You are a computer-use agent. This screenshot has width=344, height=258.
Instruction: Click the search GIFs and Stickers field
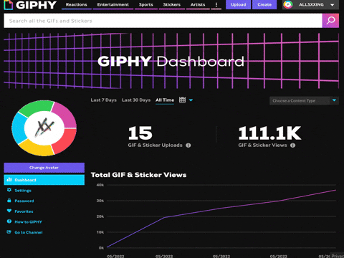(x=163, y=21)
